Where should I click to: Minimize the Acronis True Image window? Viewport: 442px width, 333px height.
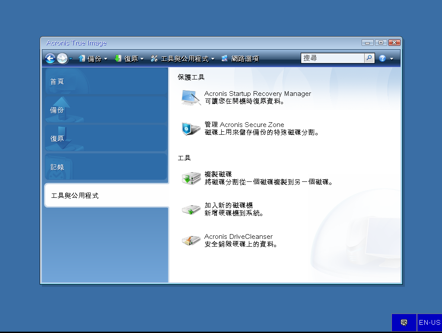coord(368,42)
